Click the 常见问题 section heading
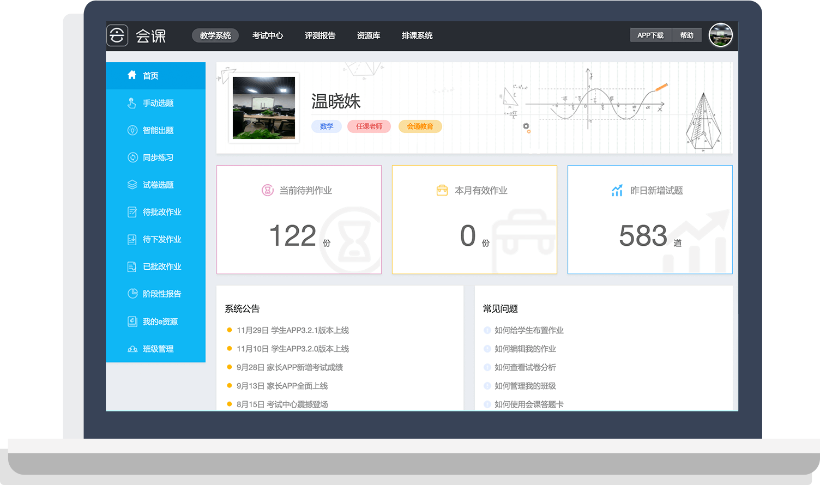The image size is (820, 485). tap(501, 308)
